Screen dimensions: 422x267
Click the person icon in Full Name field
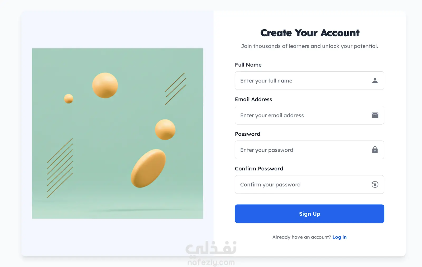(375, 81)
